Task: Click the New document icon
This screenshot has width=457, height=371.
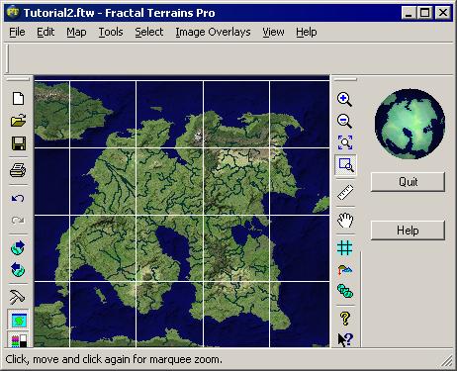Action: [18, 98]
